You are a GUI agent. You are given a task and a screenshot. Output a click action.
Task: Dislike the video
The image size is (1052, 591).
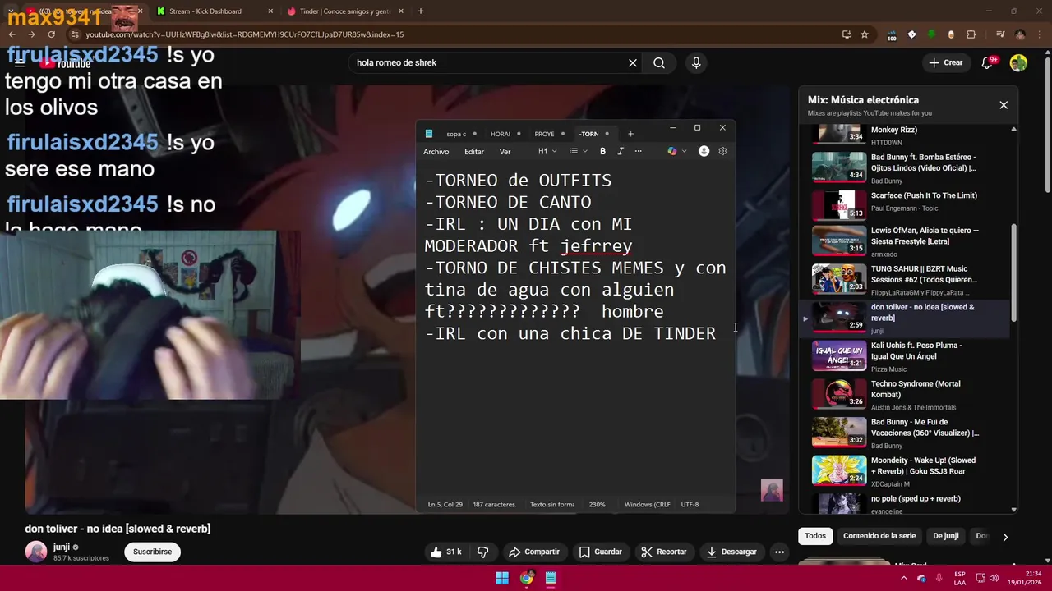click(483, 552)
